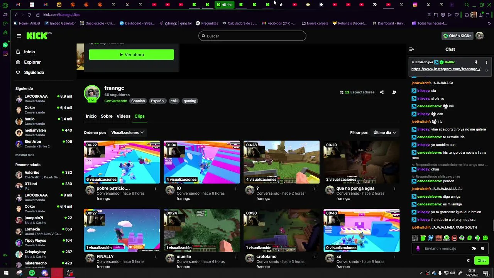Send message with Chat button
The height and width of the screenshot is (278, 494).
pyautogui.click(x=482, y=261)
